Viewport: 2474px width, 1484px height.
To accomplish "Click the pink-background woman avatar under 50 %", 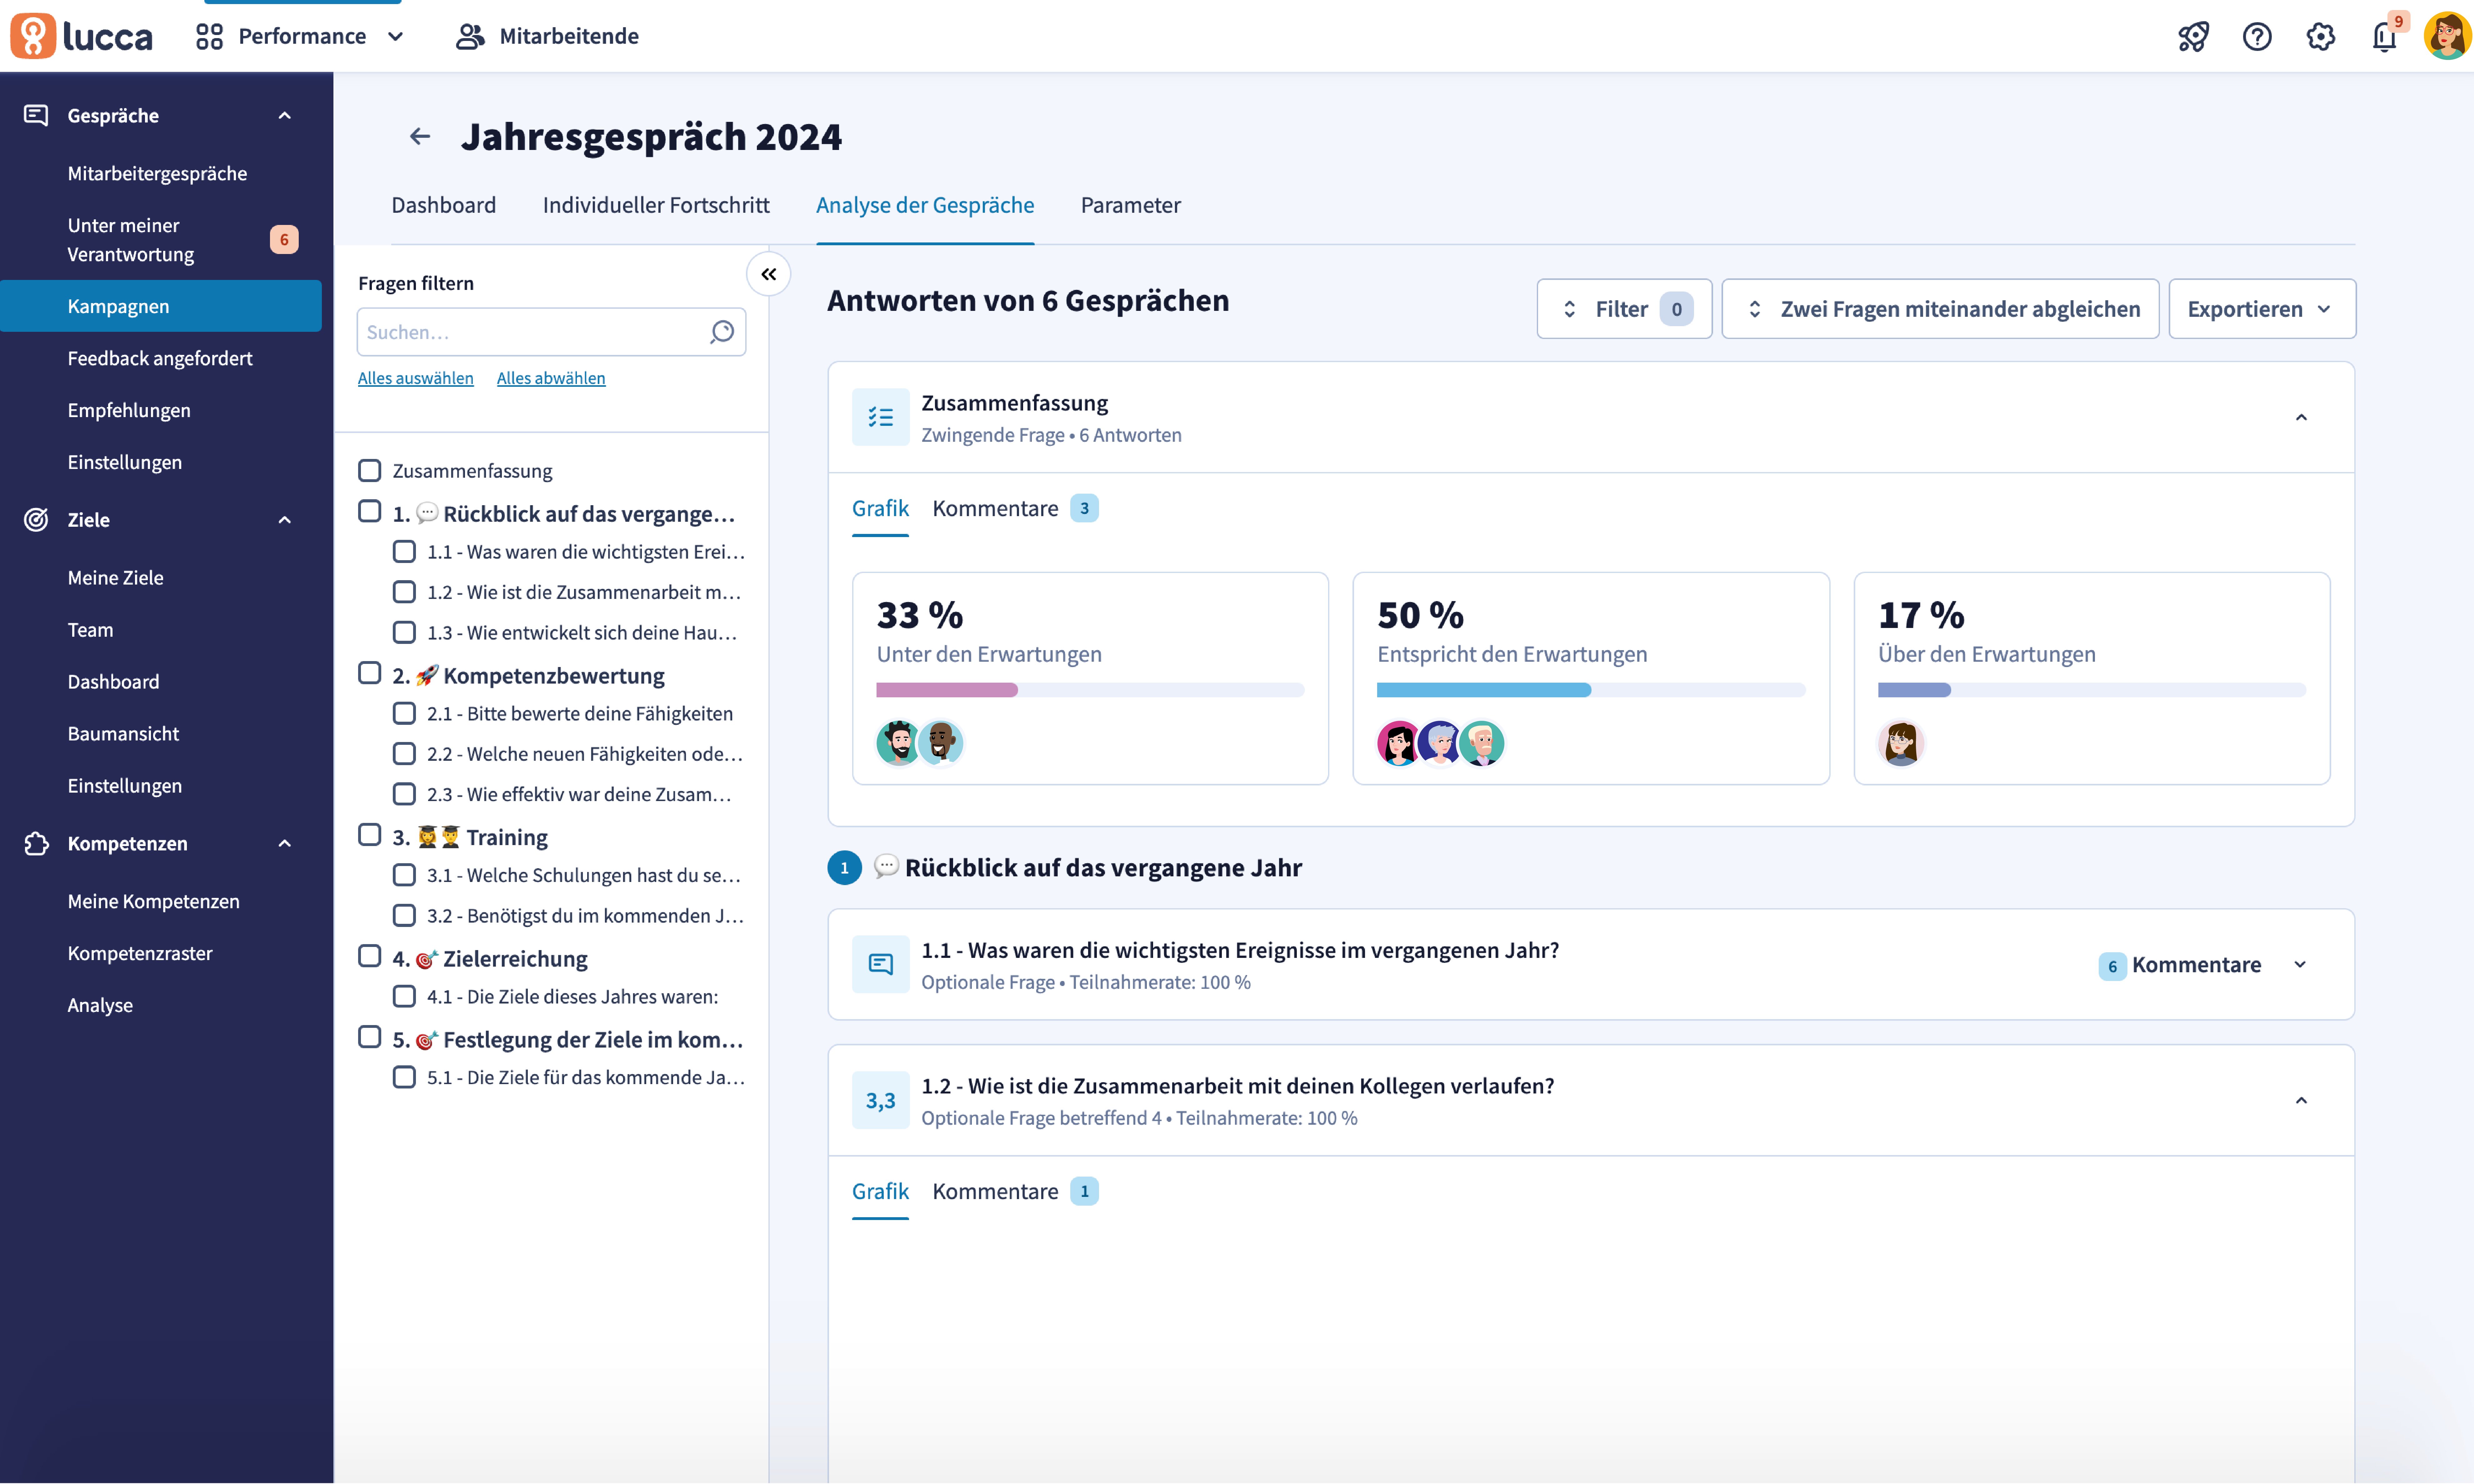I will coord(1398,743).
